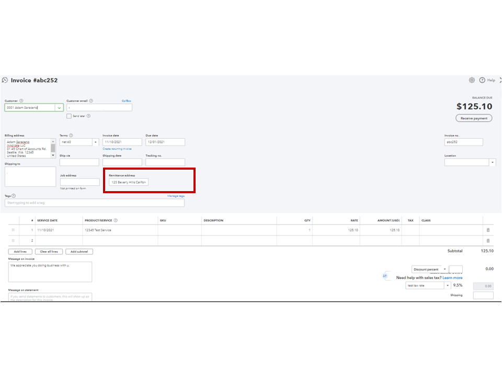Click the Shipping date field
The image size is (502, 377).
click(x=122, y=162)
